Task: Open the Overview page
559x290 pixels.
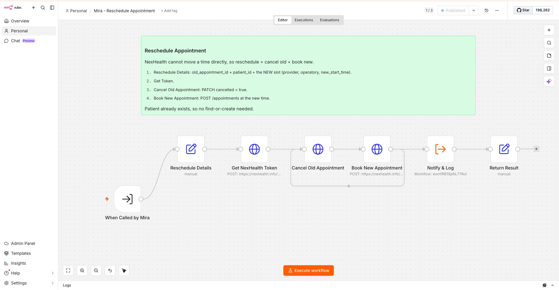Action: coord(29,21)
